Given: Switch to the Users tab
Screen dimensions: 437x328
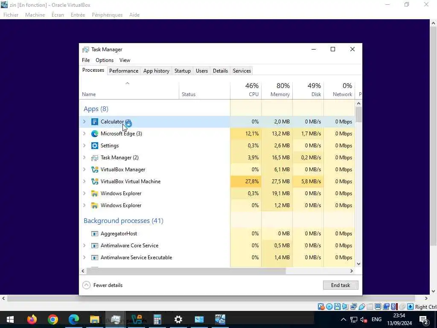Looking at the screenshot, I should pos(202,71).
